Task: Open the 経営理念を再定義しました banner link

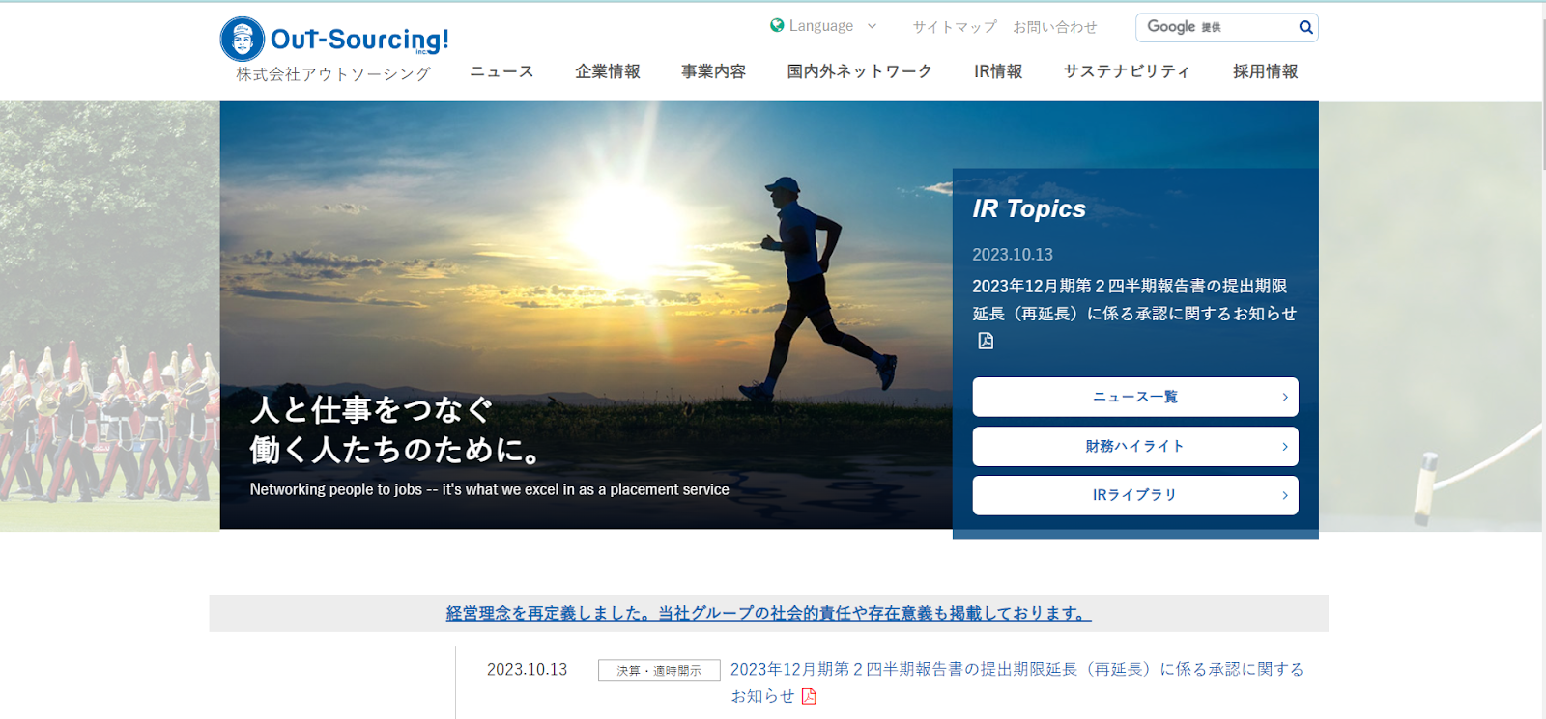Action: click(769, 613)
